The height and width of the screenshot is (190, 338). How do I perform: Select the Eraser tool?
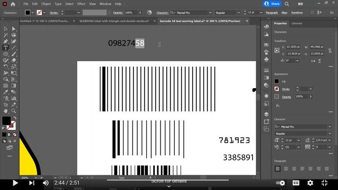coord(14,60)
